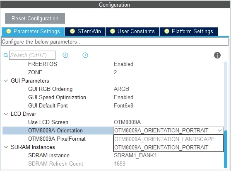Close the OTM8009A Orientation dropdown arrow
Screen dimensions: 231x171
(x=220, y=131)
